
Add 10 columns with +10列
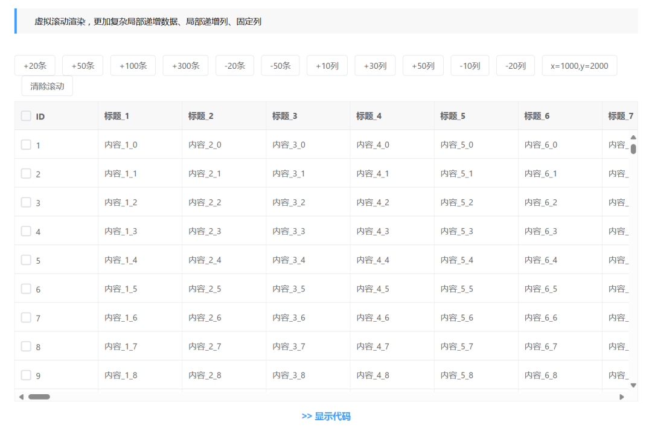(x=327, y=65)
